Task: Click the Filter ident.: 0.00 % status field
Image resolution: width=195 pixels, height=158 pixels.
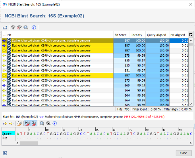Action: click(x=147, y=109)
